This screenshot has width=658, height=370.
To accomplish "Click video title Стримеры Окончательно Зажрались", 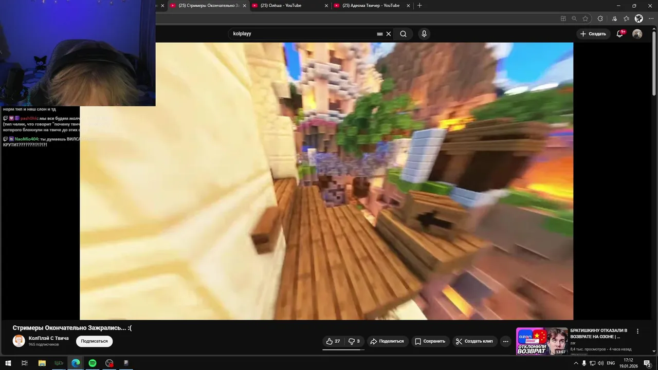I will (72, 328).
